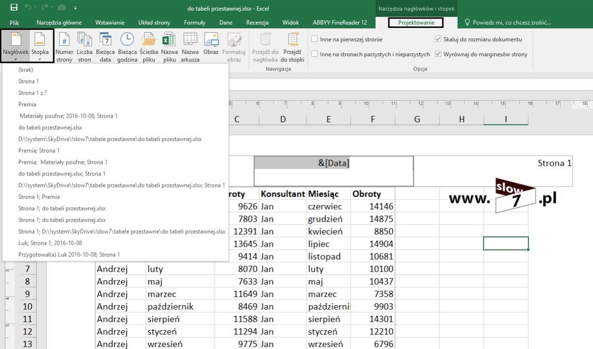Enable Inne na stronach parzystych i nieparzystych
The width and height of the screenshot is (593, 349).
pos(315,54)
